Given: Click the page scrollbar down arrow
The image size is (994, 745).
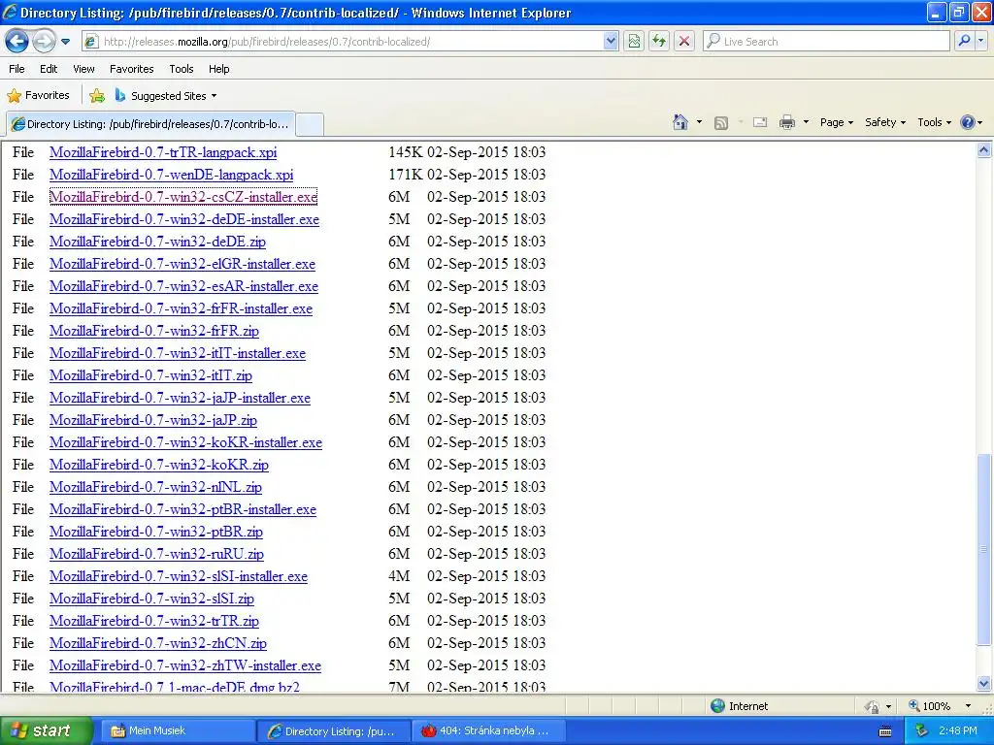Looking at the screenshot, I should click(x=984, y=683).
